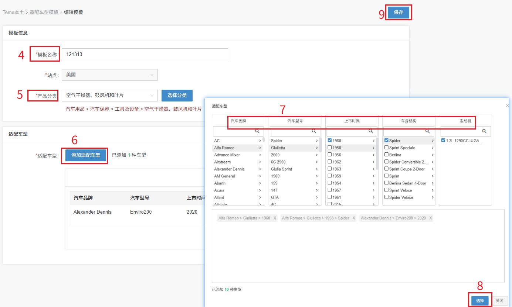Tick the Sprint Speciale checkbox
Viewport: 512px width, 307px height.
(387, 148)
